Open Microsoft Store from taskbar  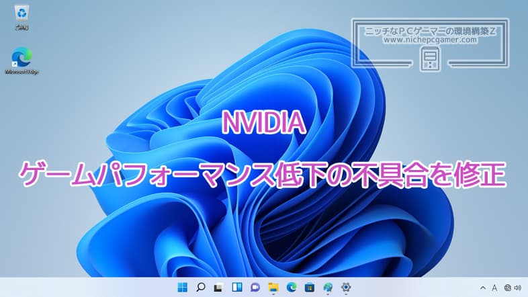[310, 288]
